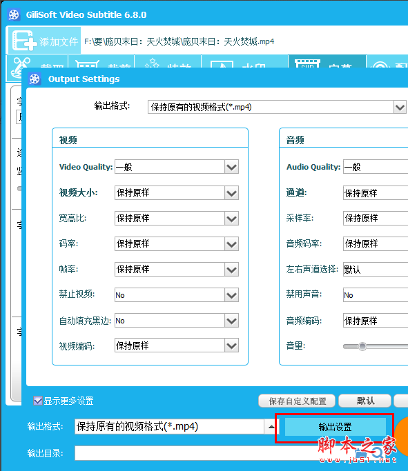
Task: Click the 默认 button
Action: pyautogui.click(x=365, y=401)
